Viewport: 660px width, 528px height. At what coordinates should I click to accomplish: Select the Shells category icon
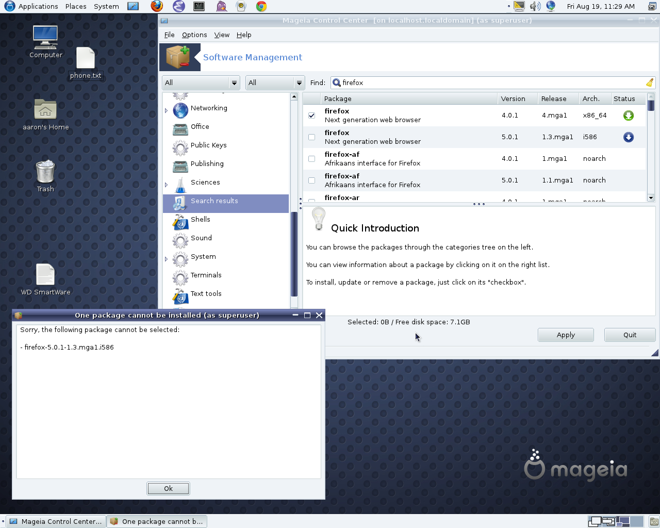(180, 222)
